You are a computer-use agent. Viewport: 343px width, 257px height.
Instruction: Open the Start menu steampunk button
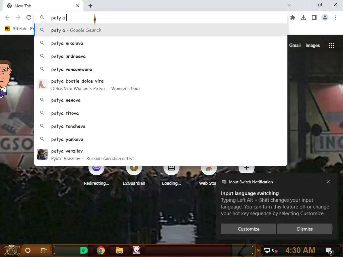coord(12,250)
